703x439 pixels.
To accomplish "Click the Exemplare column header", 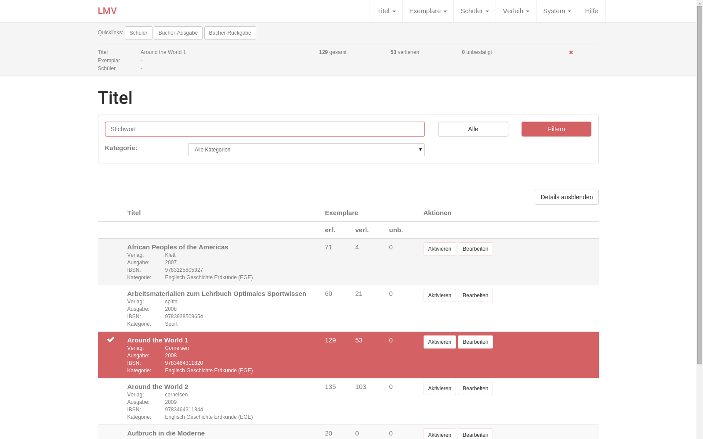I will pos(341,213).
